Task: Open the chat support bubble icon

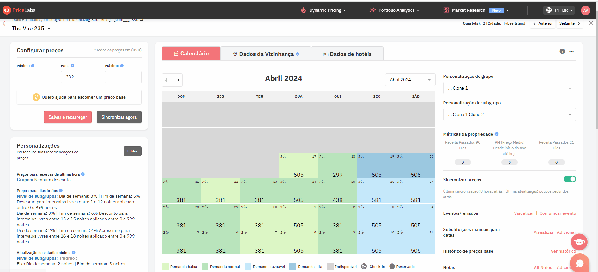Action: pos(579,263)
